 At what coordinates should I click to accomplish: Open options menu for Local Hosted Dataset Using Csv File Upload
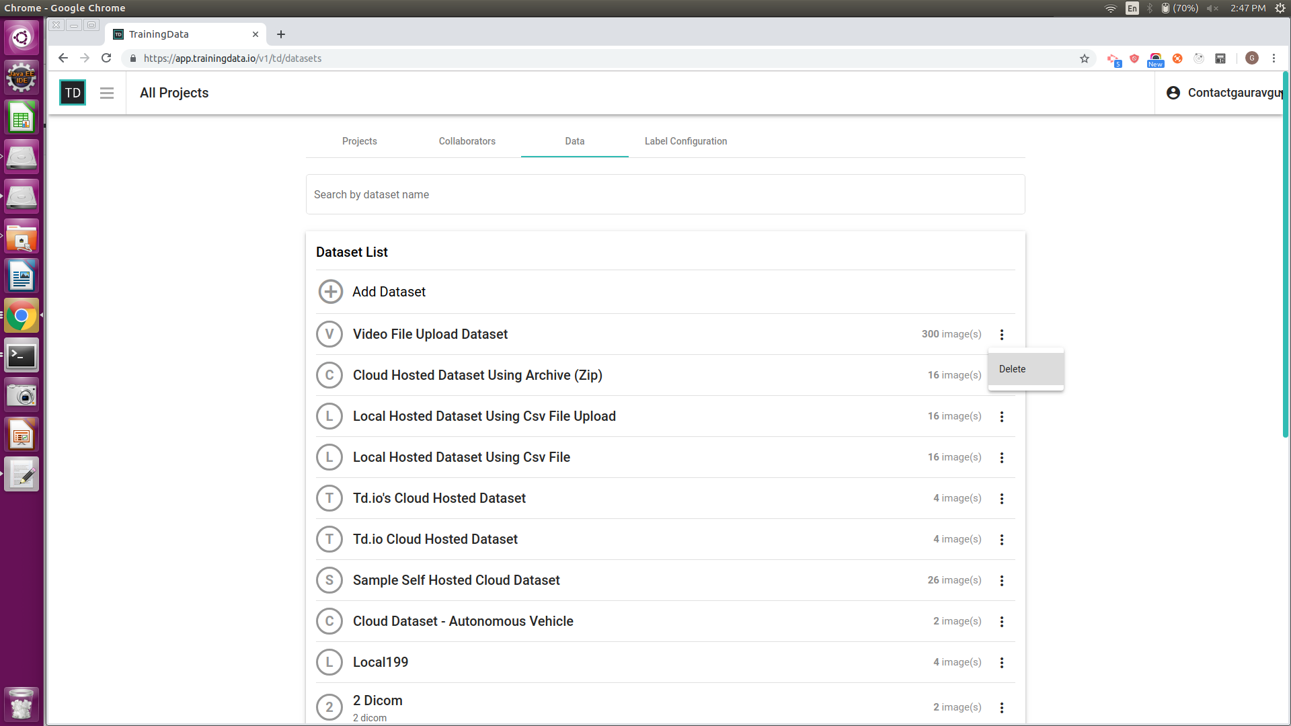(1000, 415)
